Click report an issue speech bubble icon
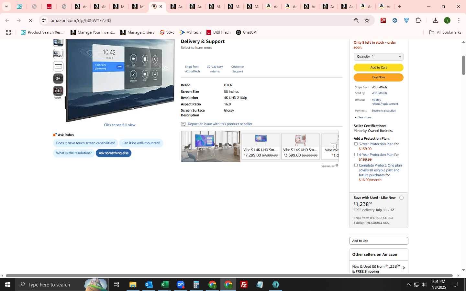The width and height of the screenshot is (466, 291). click(x=183, y=124)
